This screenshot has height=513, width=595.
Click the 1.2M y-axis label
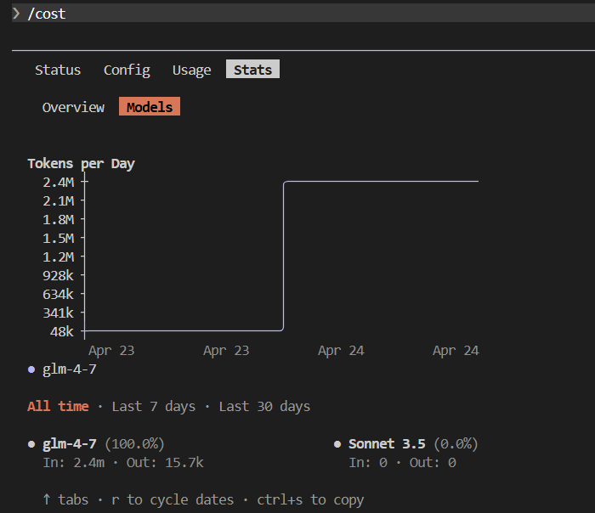(x=58, y=257)
